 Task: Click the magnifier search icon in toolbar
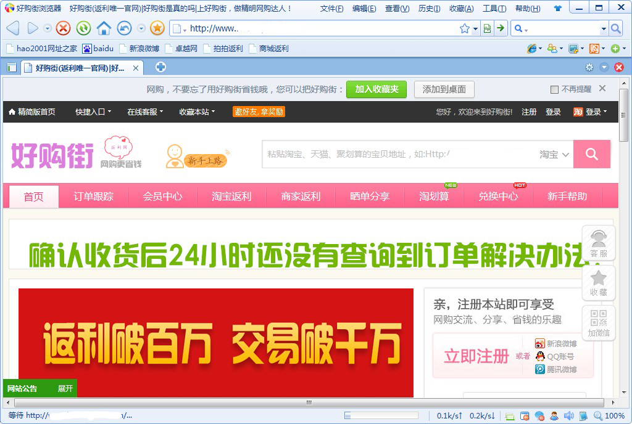coord(615,28)
